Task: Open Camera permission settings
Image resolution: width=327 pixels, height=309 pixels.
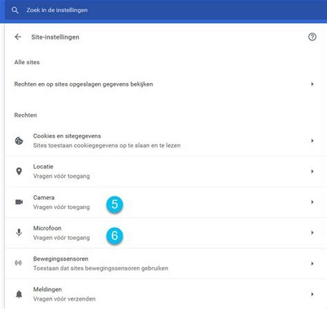Action: [x=166, y=202]
